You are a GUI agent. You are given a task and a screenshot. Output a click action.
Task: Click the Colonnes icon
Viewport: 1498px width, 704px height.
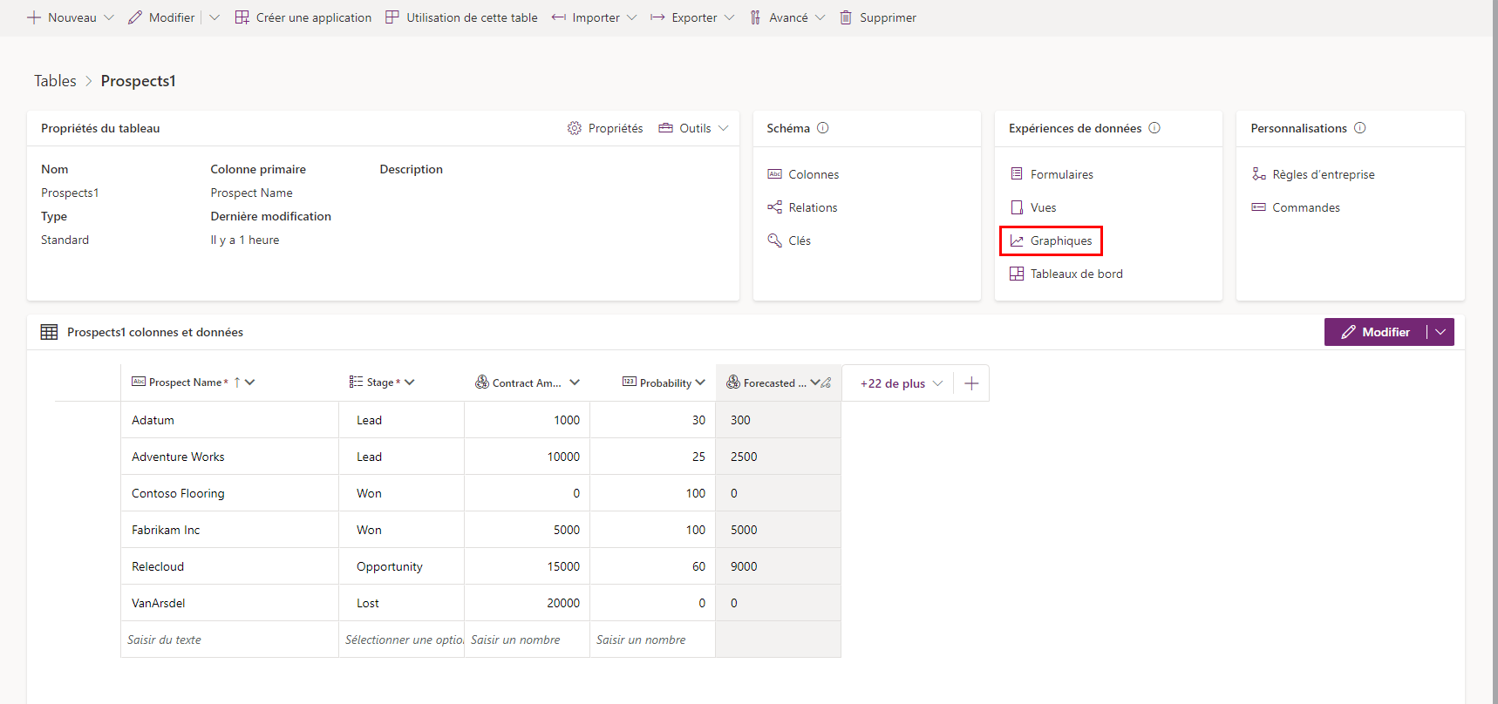[x=775, y=174]
